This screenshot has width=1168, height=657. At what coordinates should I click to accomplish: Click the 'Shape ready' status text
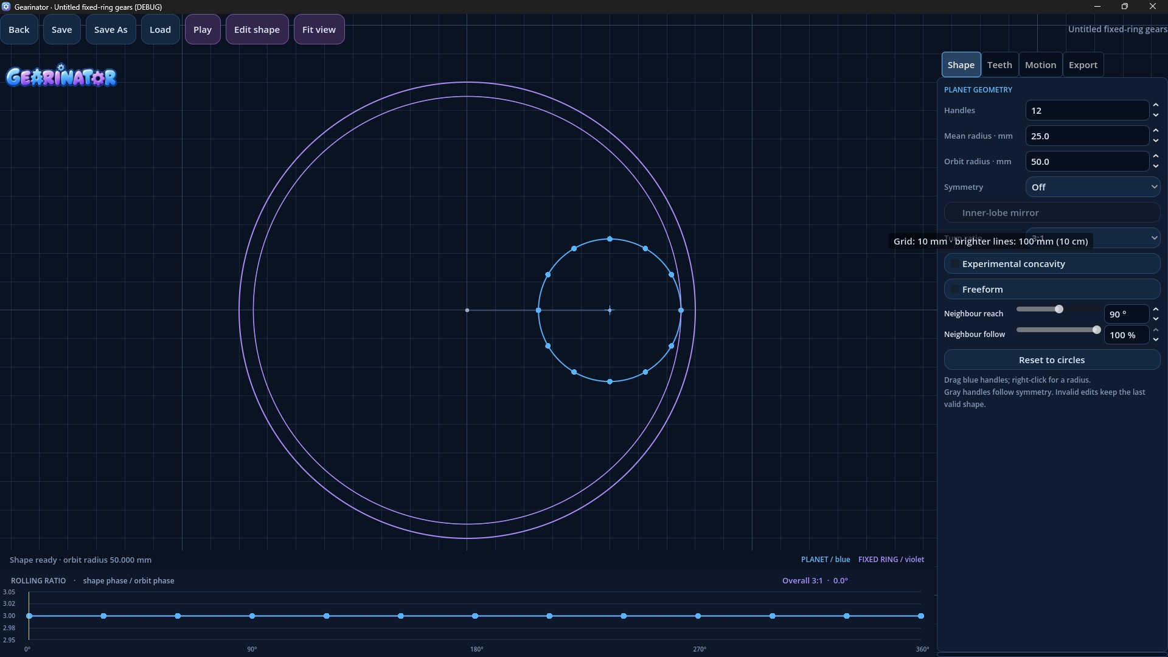click(81, 560)
